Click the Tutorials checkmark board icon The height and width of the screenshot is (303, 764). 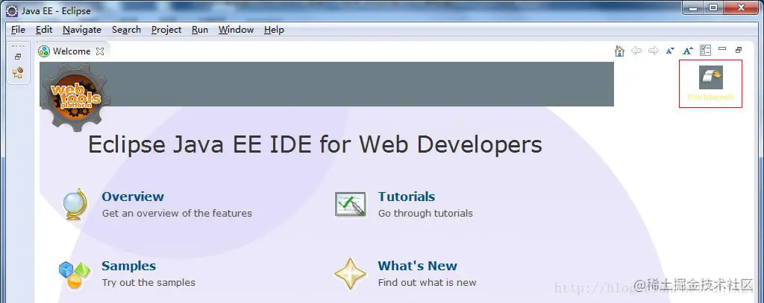pyautogui.click(x=351, y=204)
